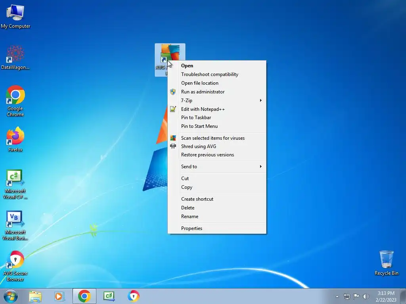Select Run as administrator
406x304 pixels.
pyautogui.click(x=217, y=92)
